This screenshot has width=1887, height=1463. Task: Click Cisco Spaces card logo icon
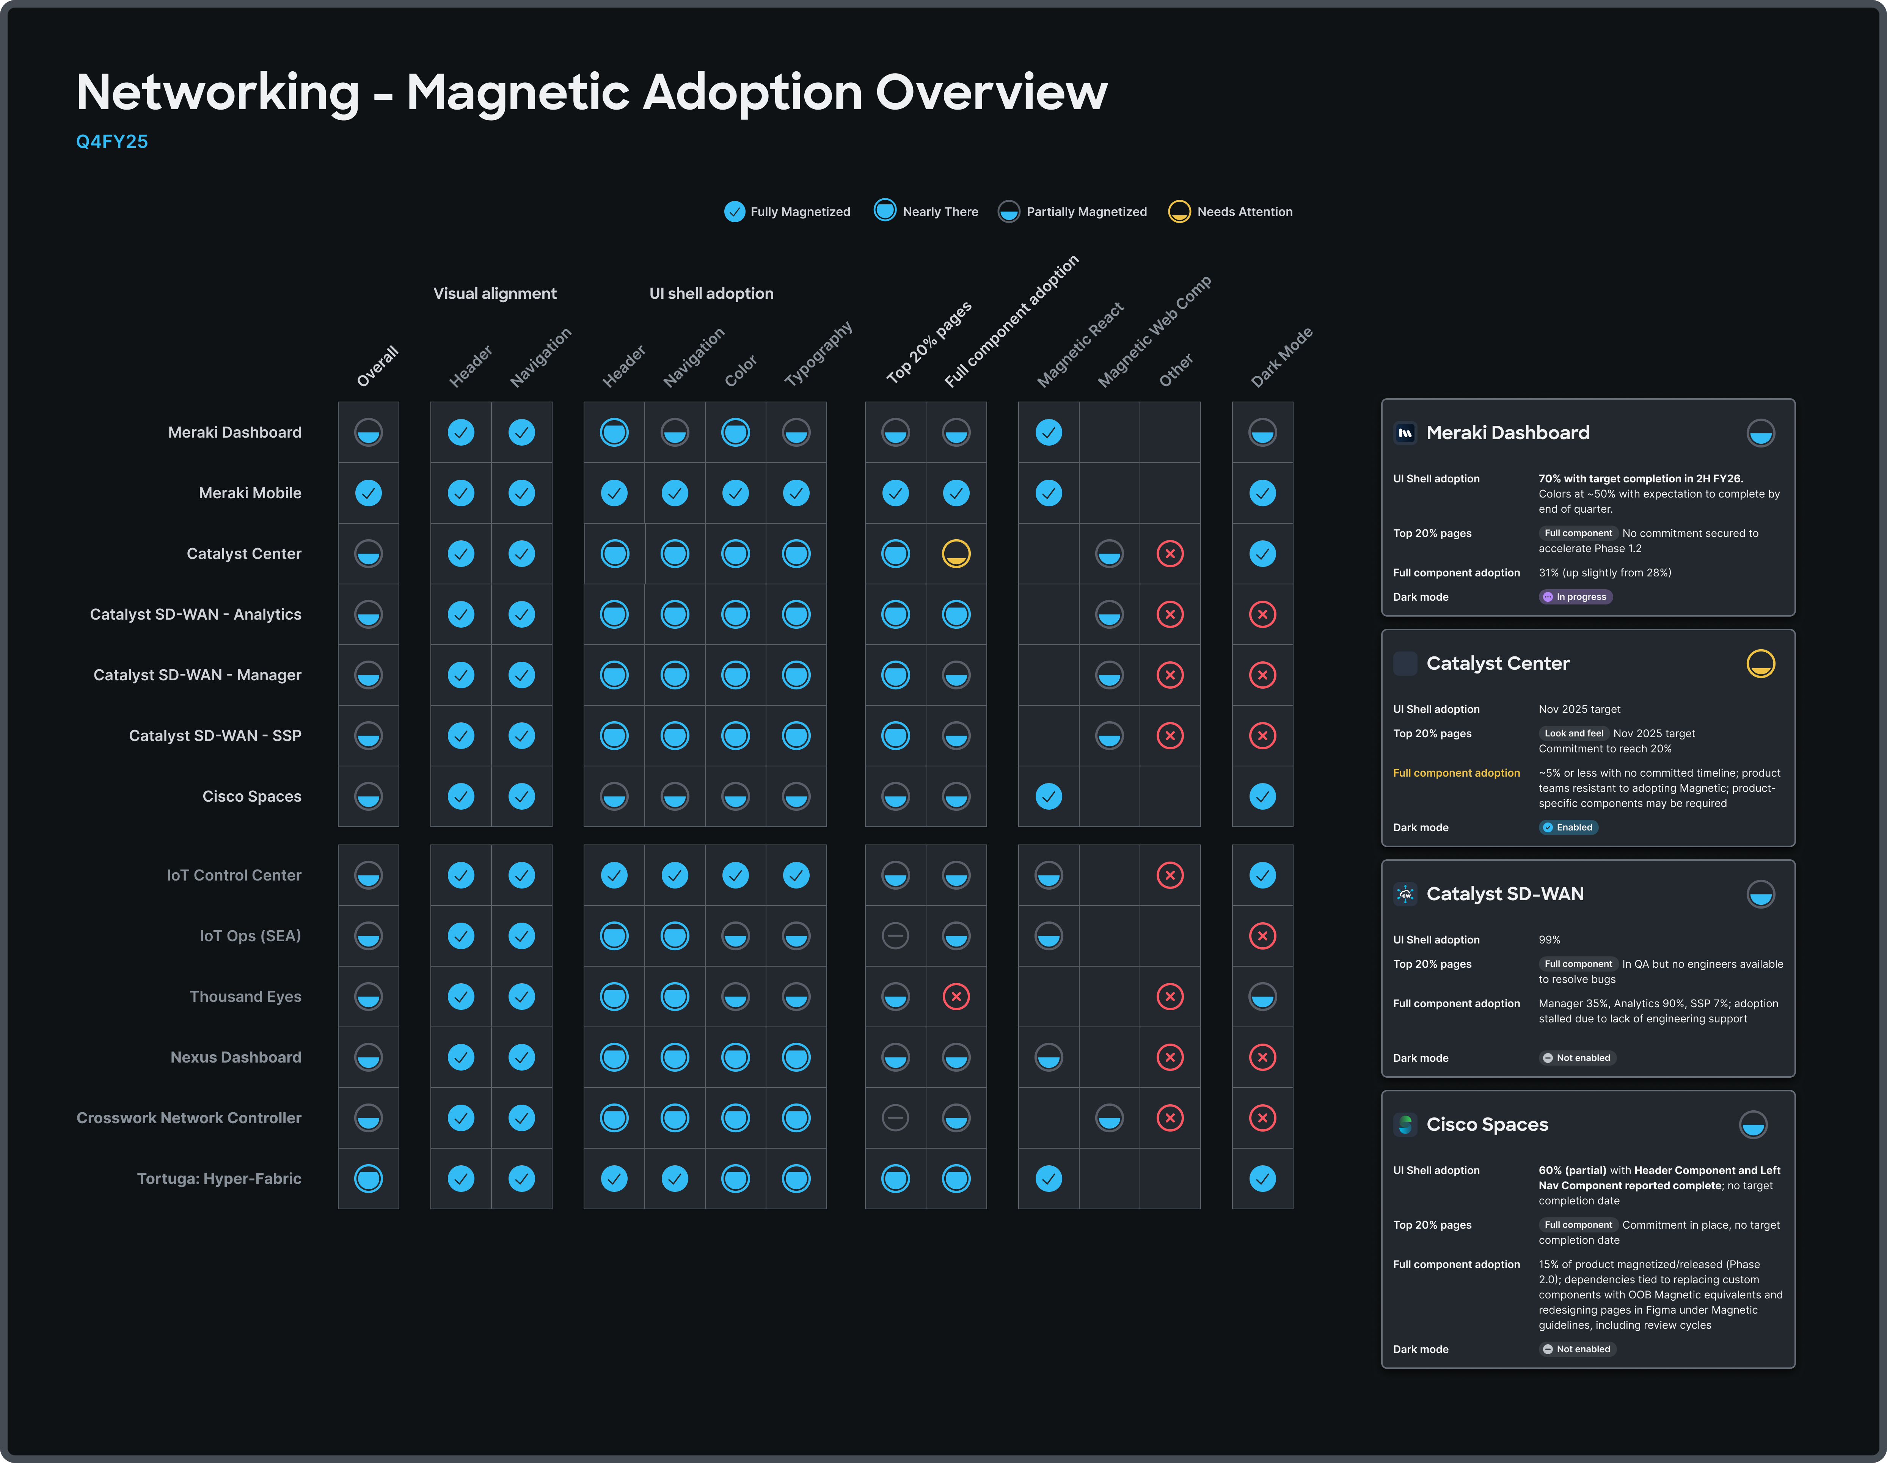tap(1406, 1124)
